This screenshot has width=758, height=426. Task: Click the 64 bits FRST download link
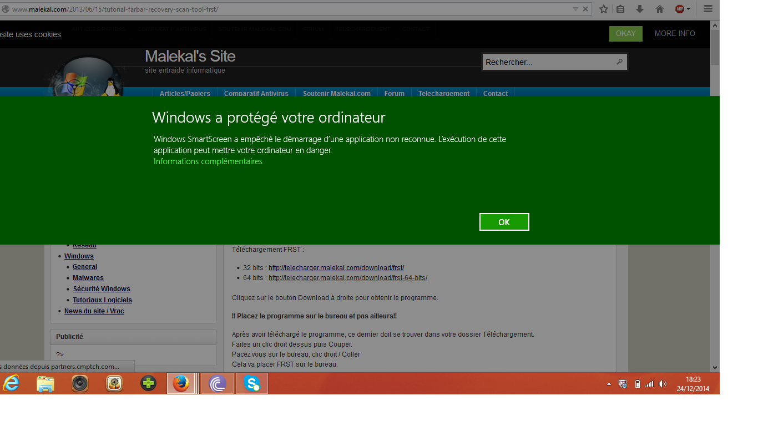pyautogui.click(x=348, y=278)
